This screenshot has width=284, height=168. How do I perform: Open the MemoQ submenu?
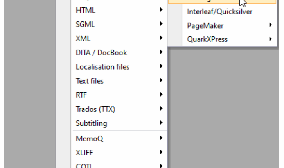click(x=119, y=139)
